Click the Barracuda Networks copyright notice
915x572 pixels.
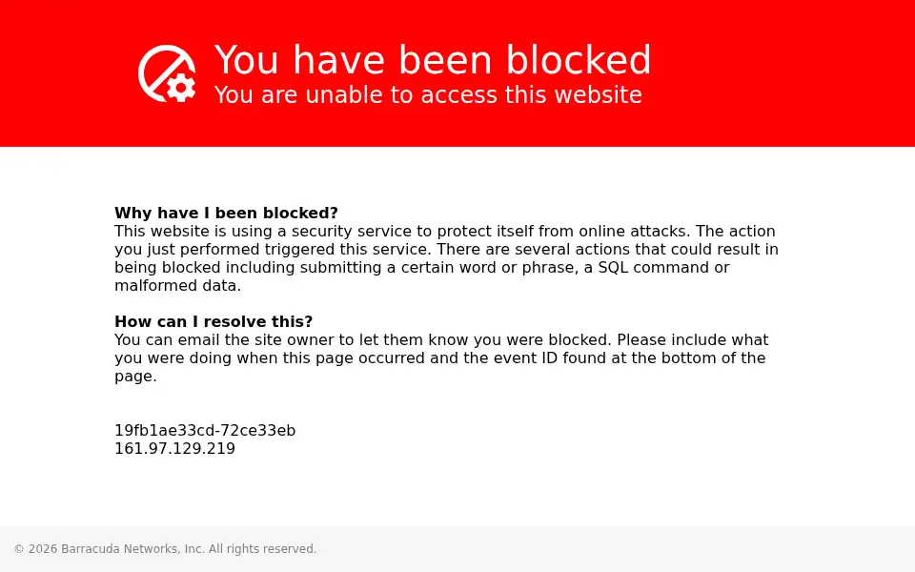165,549
